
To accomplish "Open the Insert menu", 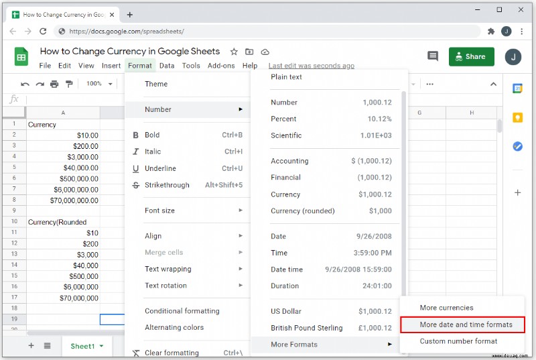I will click(111, 66).
